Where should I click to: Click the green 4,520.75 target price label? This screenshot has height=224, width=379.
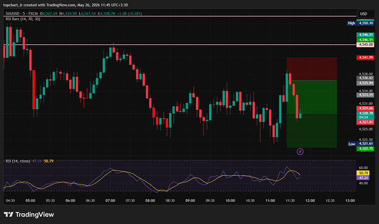365,149
